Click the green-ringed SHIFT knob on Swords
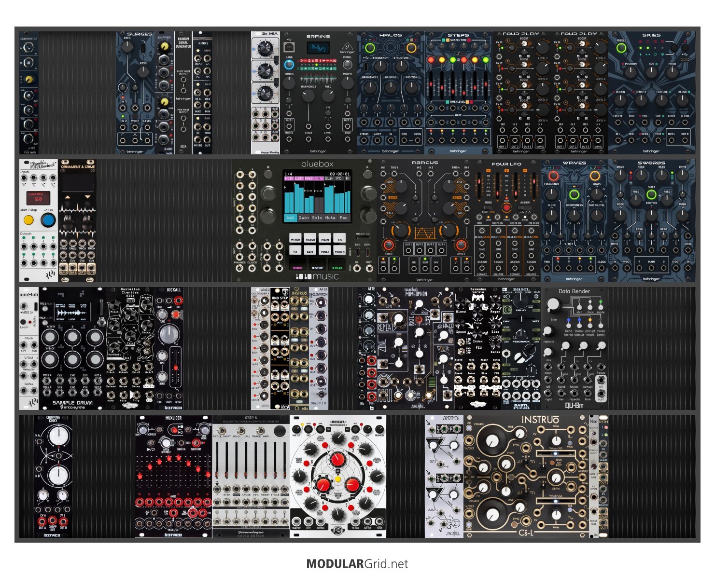The image size is (715, 574). [651, 194]
